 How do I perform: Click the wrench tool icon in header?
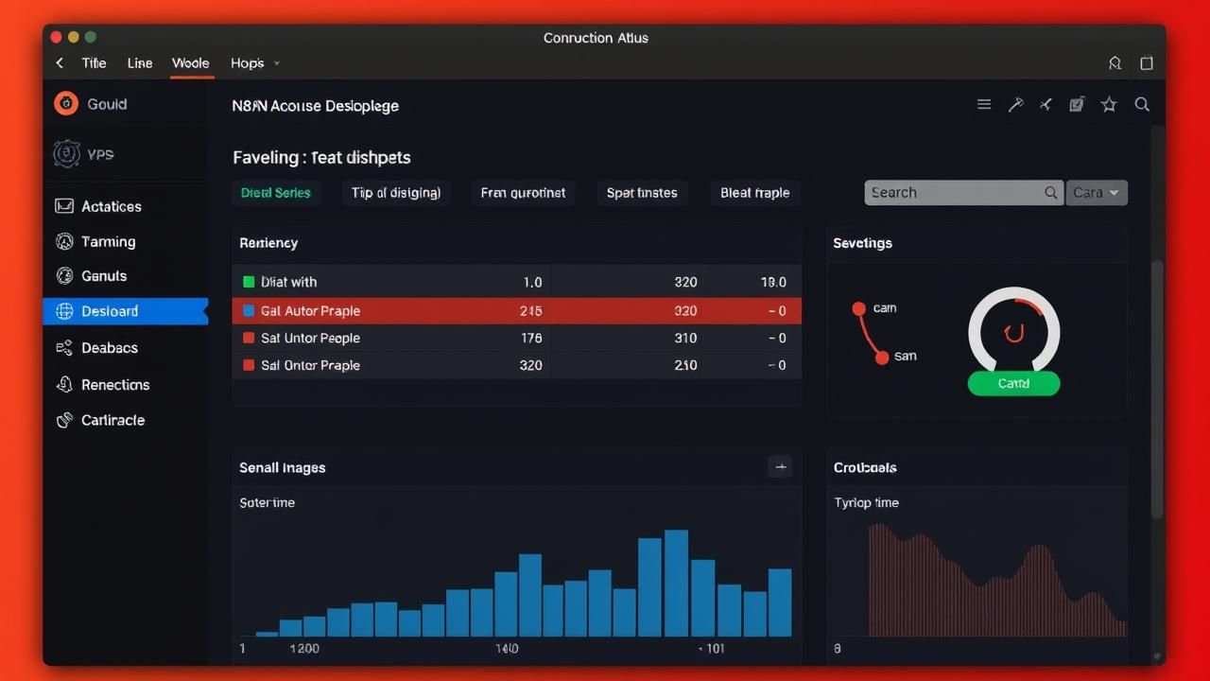pyautogui.click(x=1015, y=105)
